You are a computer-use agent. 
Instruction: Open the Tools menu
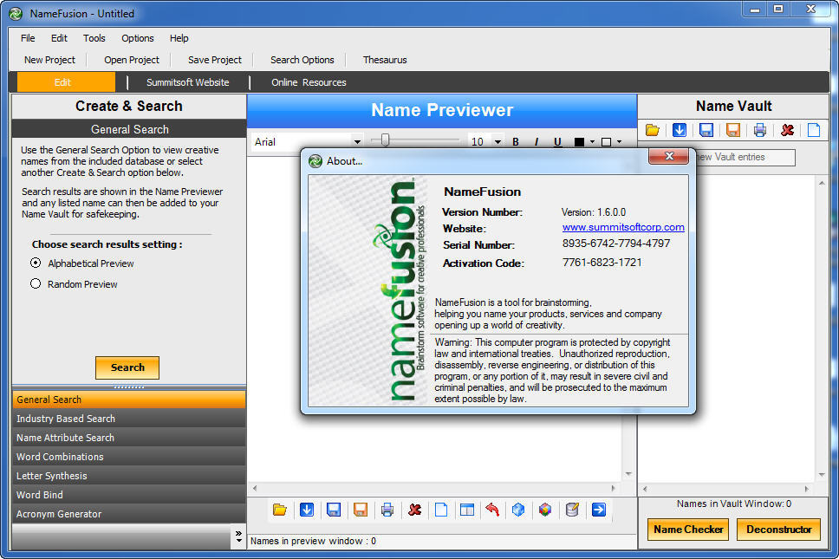tap(94, 38)
